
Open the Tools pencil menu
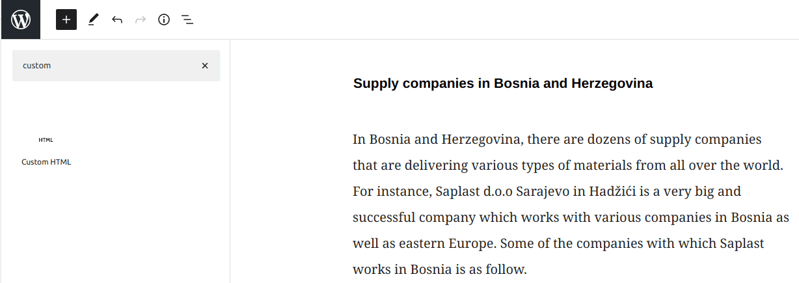[92, 20]
